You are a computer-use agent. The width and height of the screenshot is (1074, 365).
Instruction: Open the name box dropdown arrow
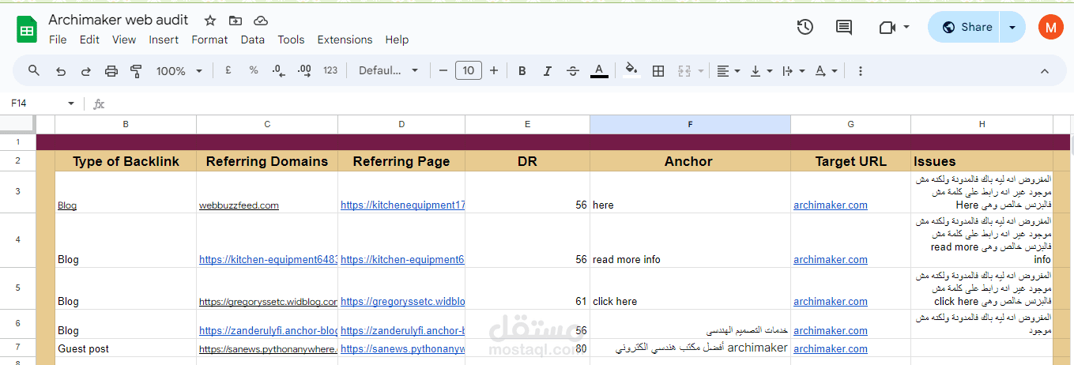point(71,103)
